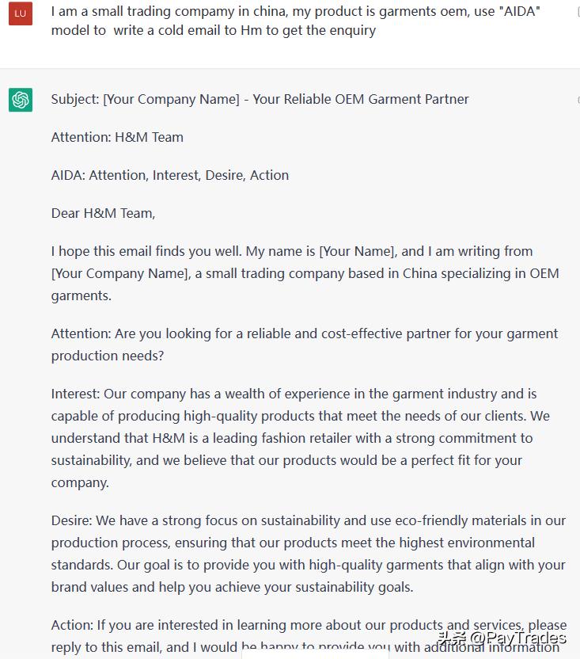This screenshot has height=659, width=580.
Task: Click the red LU user avatar
Action: [21, 14]
